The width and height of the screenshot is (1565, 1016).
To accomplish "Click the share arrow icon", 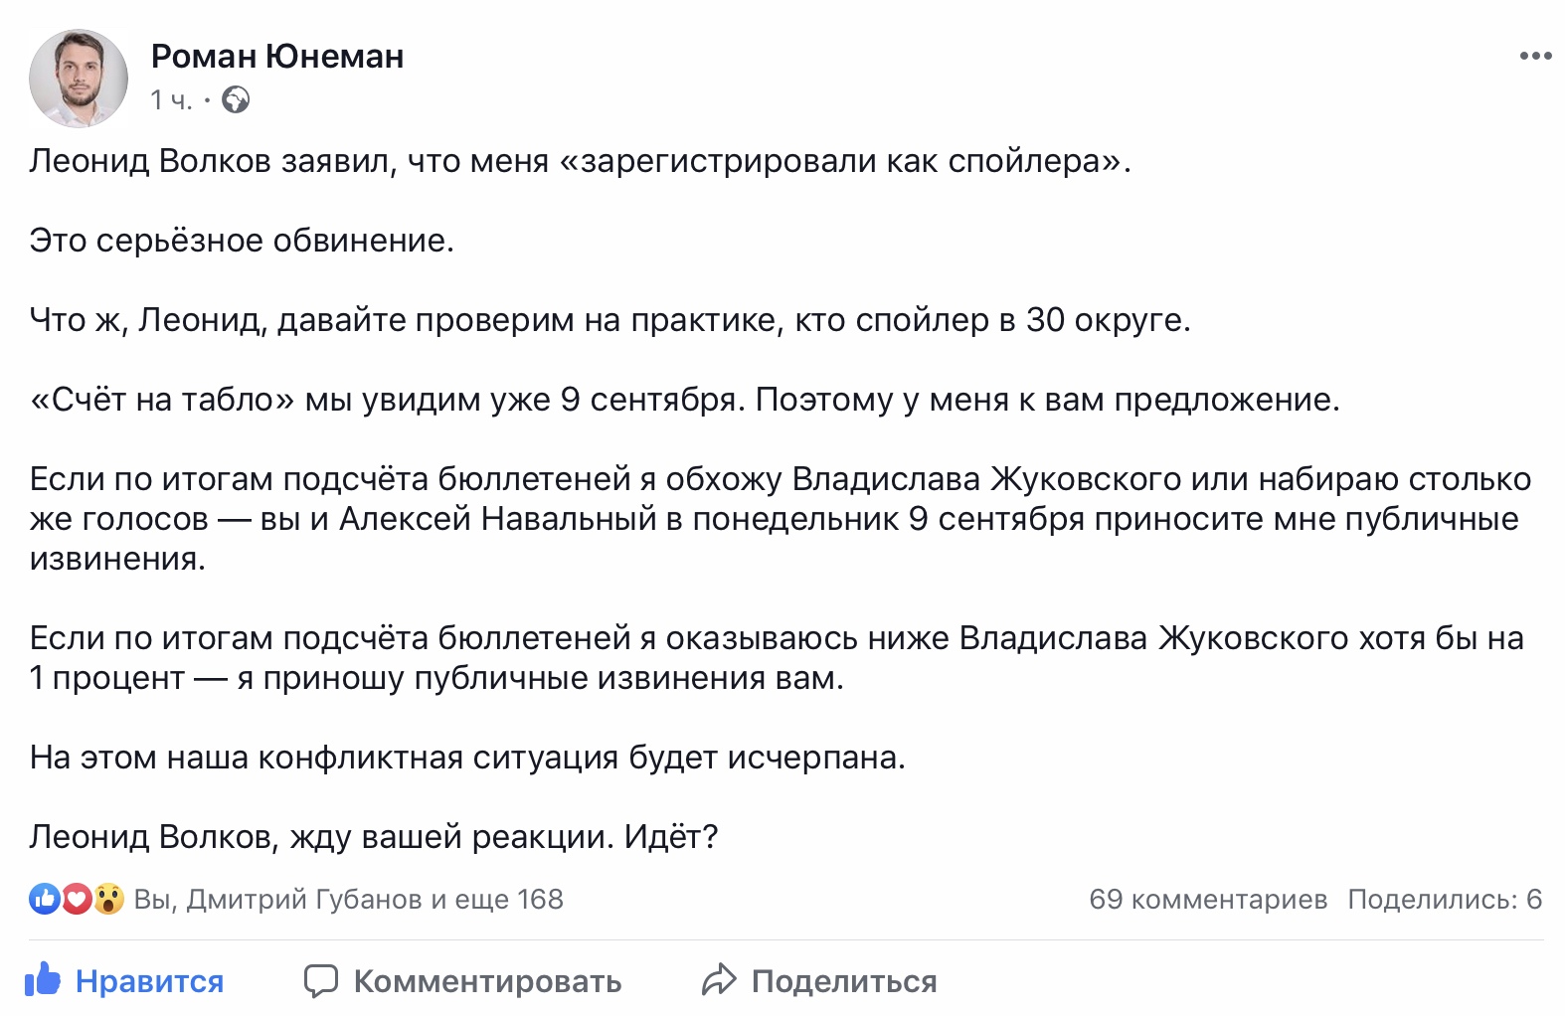I will coord(718,980).
